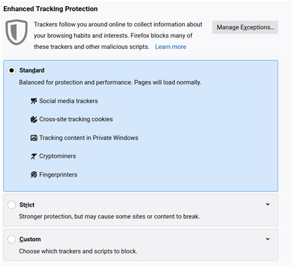
Task: Select the Custom protection radio button
Action: point(12,239)
